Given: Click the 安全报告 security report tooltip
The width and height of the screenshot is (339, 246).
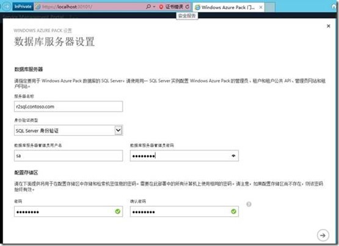Looking at the screenshot, I should 187,16.
